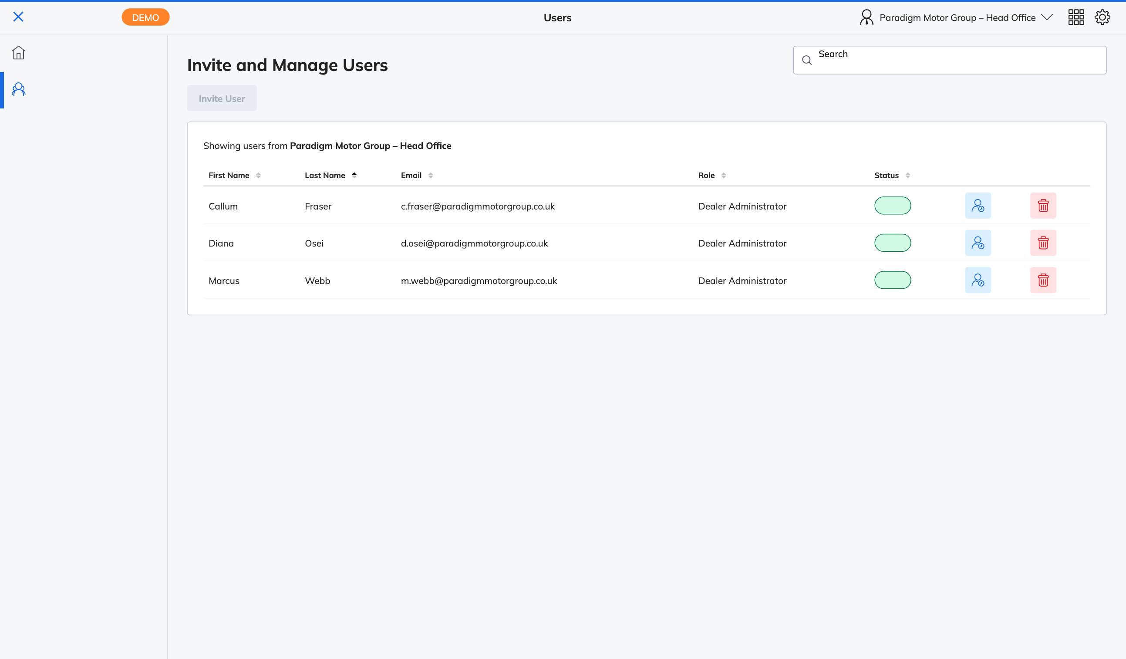This screenshot has width=1126, height=659.
Task: Expand the Paradigm Motor Group dropdown chevron
Action: point(1047,17)
